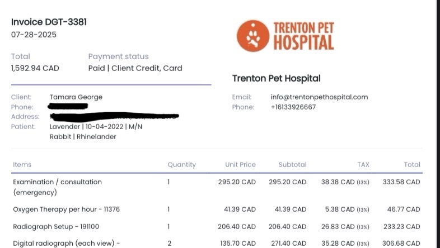Click the invoice date 07-28-2025
The height and width of the screenshot is (248, 440).
pos(34,35)
